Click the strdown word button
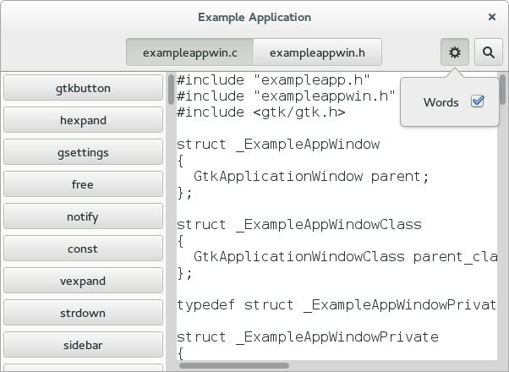 83,313
